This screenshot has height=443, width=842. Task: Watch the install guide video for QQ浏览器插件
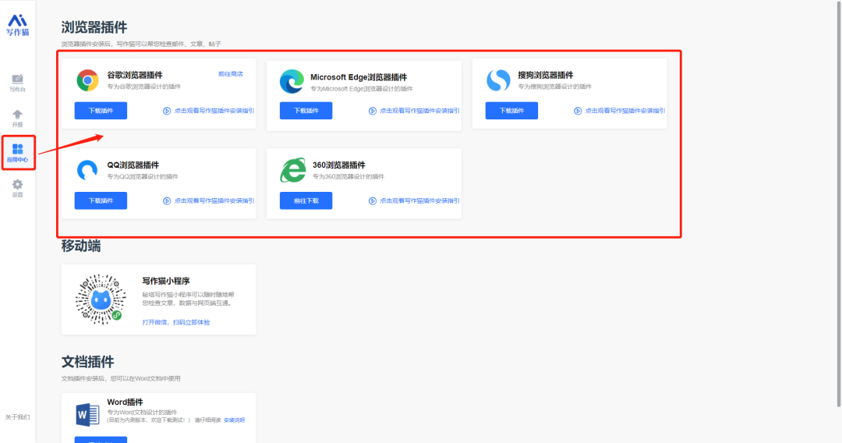coord(208,200)
